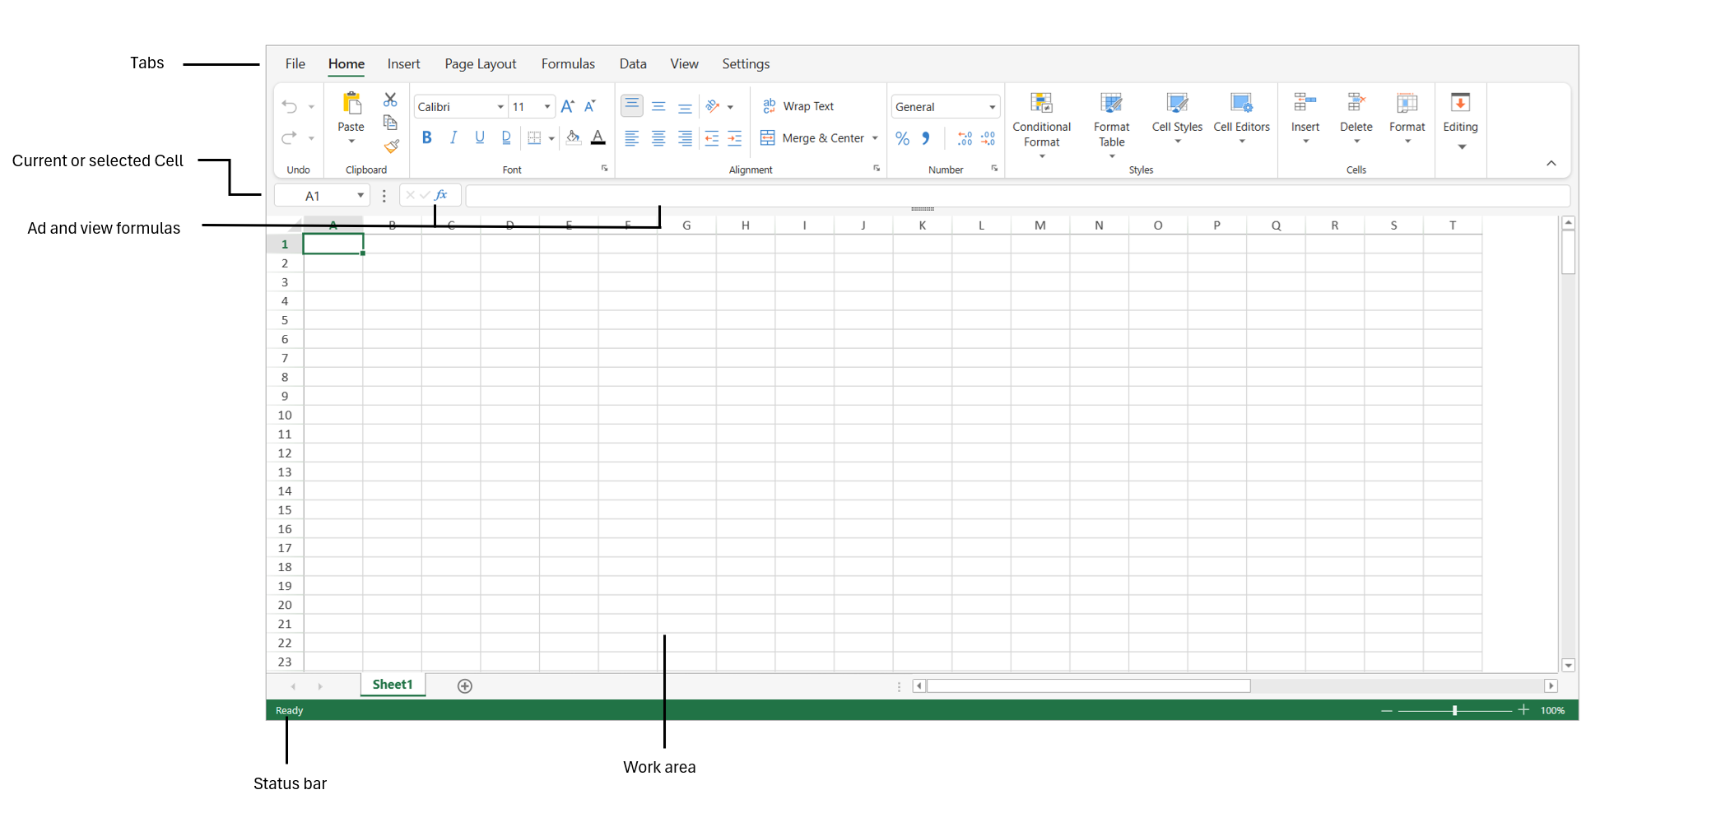Screen dimensions: 1730x827
Task: Click the zoom slider handle
Action: (1455, 710)
